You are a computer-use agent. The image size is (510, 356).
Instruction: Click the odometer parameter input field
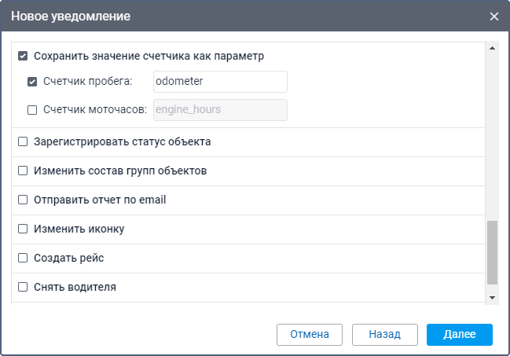[220, 82]
